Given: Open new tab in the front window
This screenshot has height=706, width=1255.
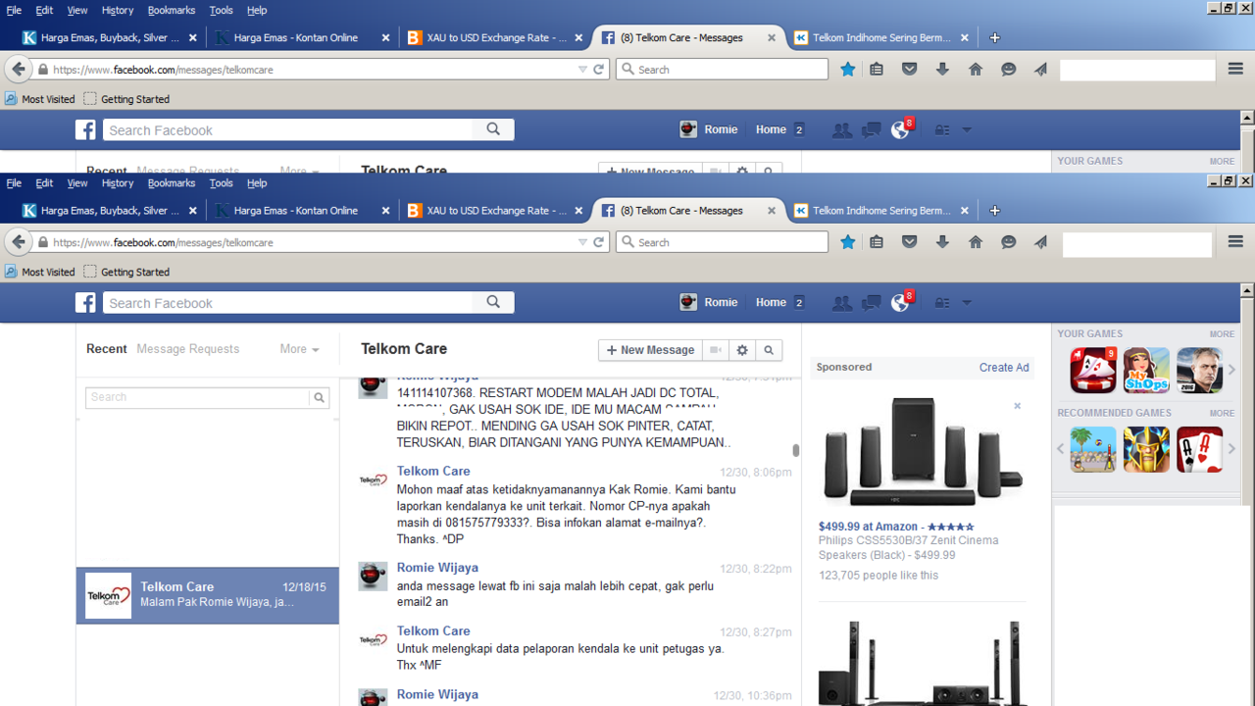Looking at the screenshot, I should point(994,211).
